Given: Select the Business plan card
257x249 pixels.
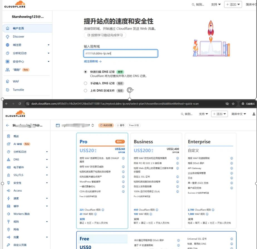Looking at the screenshot, I should pyautogui.click(x=156, y=181).
